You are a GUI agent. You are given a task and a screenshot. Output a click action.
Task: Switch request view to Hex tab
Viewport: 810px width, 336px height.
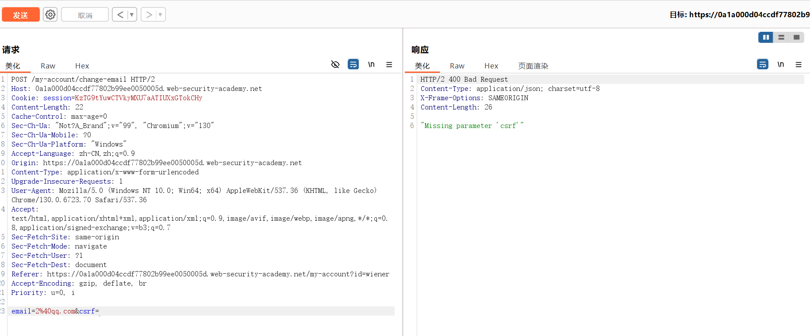pyautogui.click(x=82, y=66)
